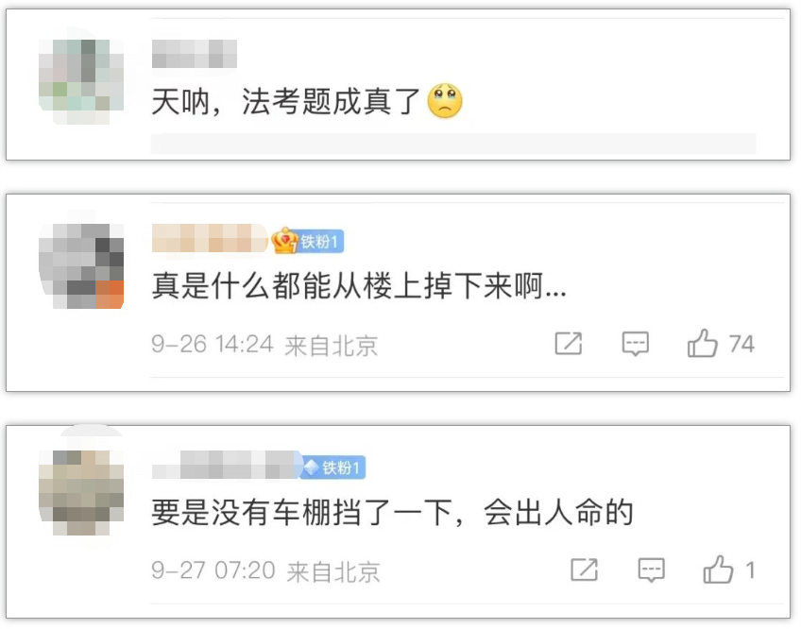This screenshot has height=629, width=801.
Task: Click timestamp 9-27 07:20 来自北京
Action: coord(265,570)
